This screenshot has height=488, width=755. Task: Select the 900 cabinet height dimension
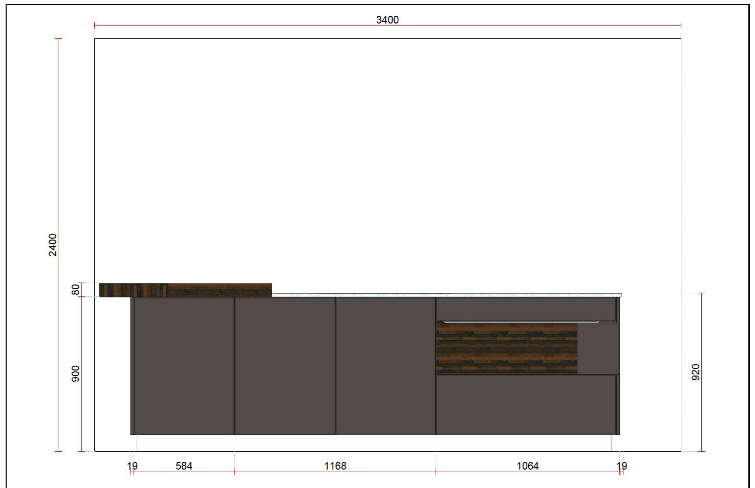pyautogui.click(x=75, y=375)
